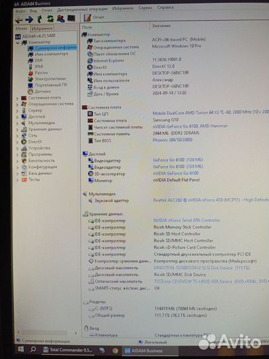This screenshot has width=269, height=359.
Task: Click the Портативный ПК icon
Action: (31, 85)
